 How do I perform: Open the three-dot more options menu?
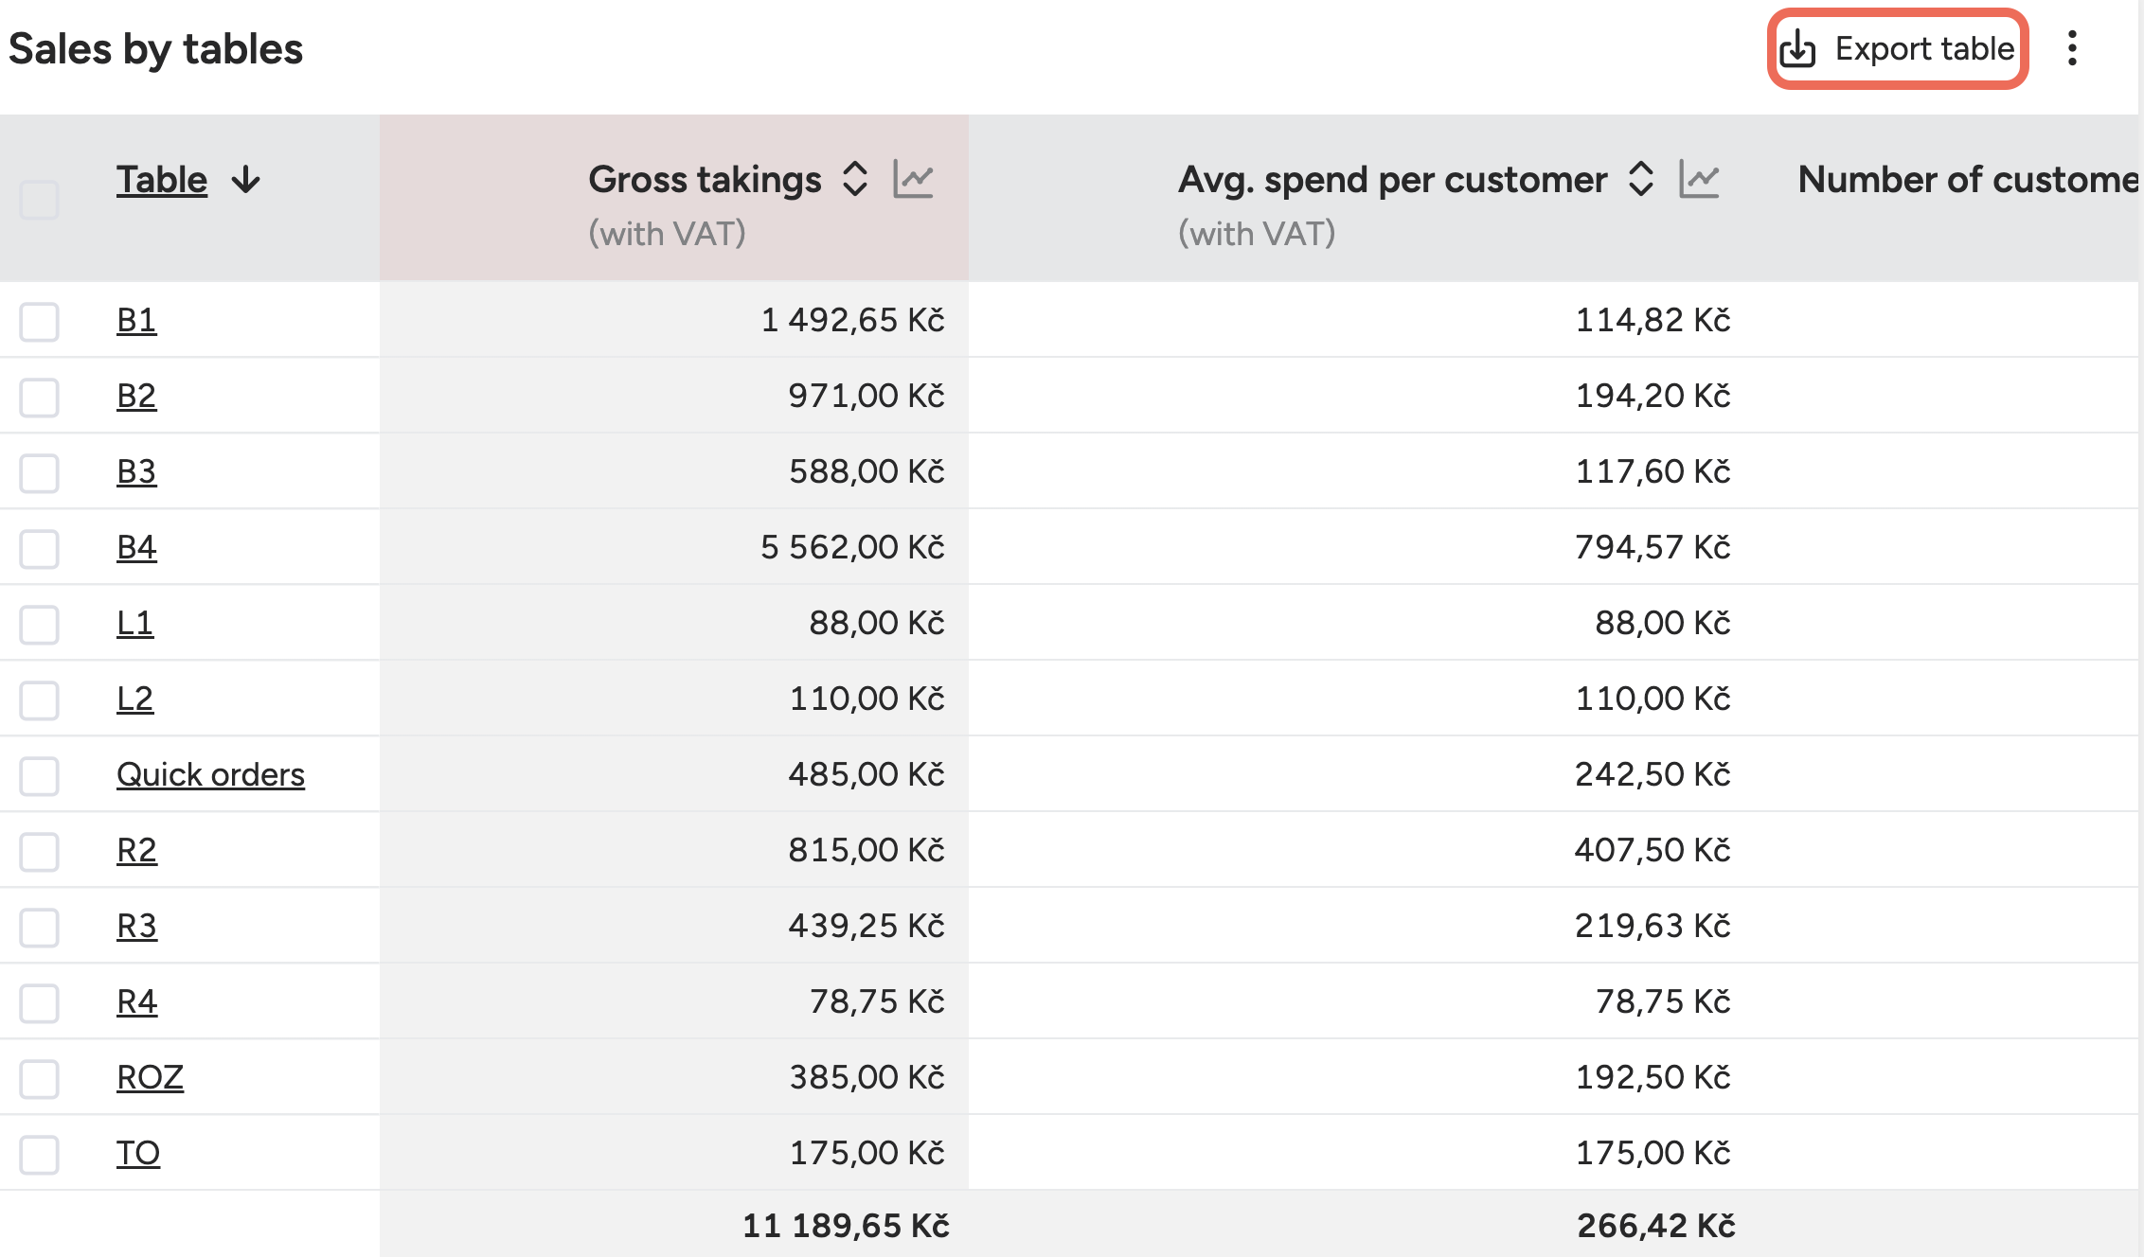pyautogui.click(x=2072, y=49)
